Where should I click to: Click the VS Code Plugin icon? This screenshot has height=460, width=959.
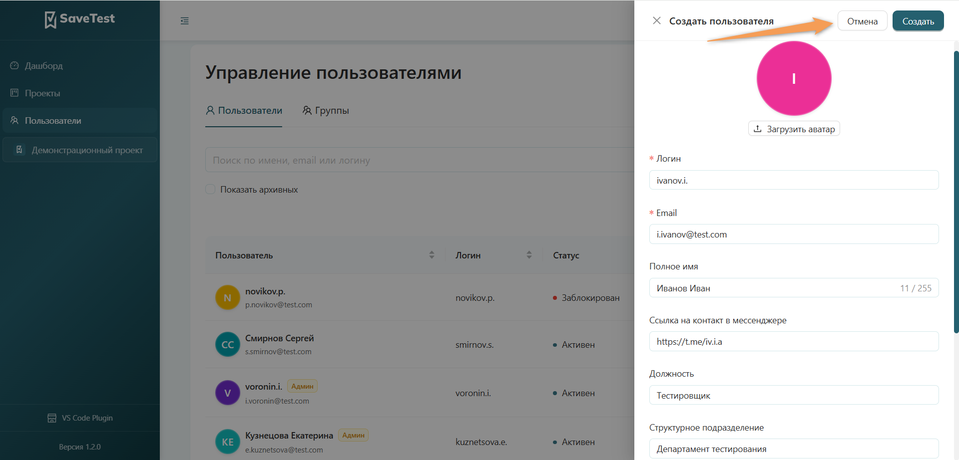52,418
